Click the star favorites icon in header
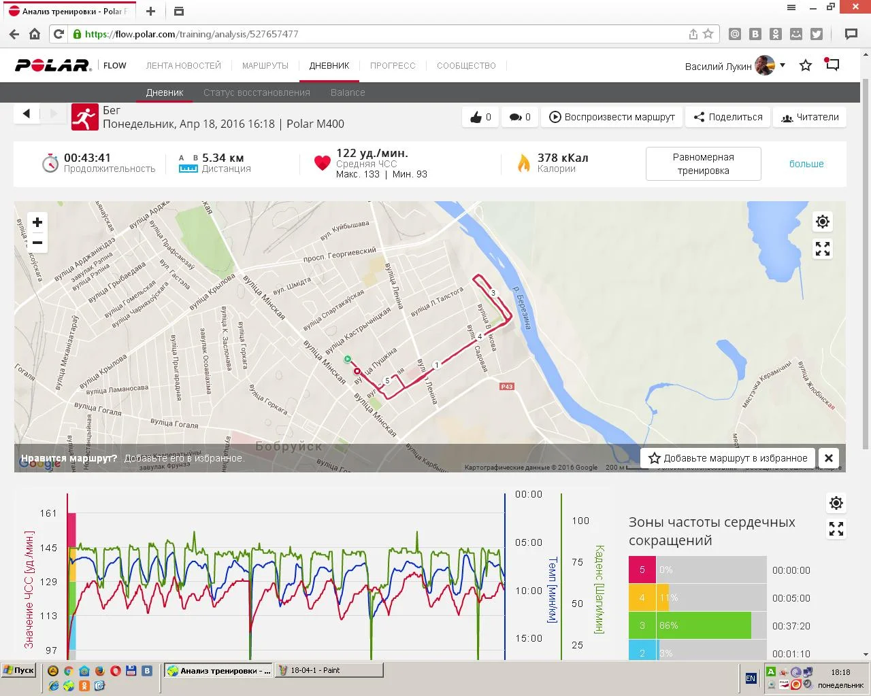The width and height of the screenshot is (871, 696). [x=806, y=65]
